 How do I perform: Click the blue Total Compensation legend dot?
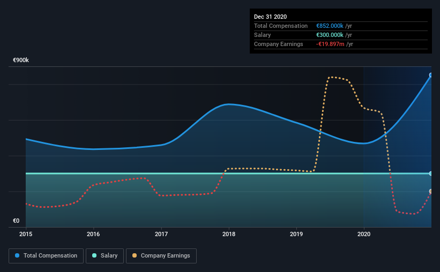[17, 255]
